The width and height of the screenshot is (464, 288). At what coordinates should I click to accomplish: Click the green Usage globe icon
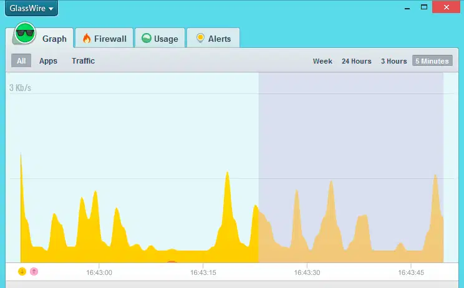(x=147, y=38)
